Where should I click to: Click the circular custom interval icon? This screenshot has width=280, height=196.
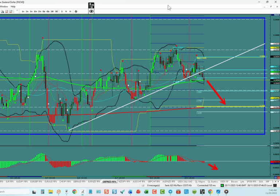(76, 11)
